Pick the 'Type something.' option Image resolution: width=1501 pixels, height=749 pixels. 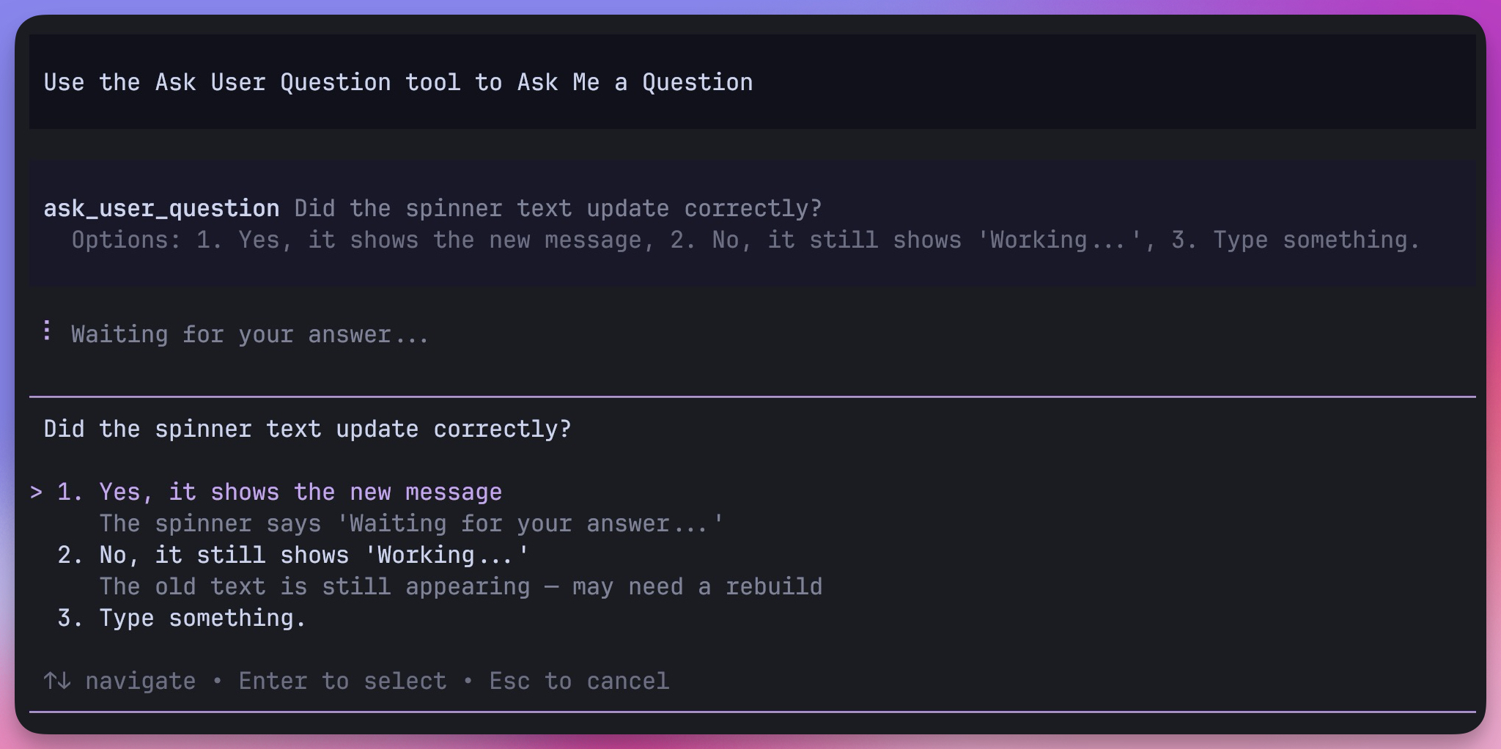coord(202,619)
